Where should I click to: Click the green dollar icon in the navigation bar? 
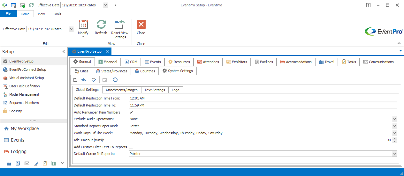point(54,163)
